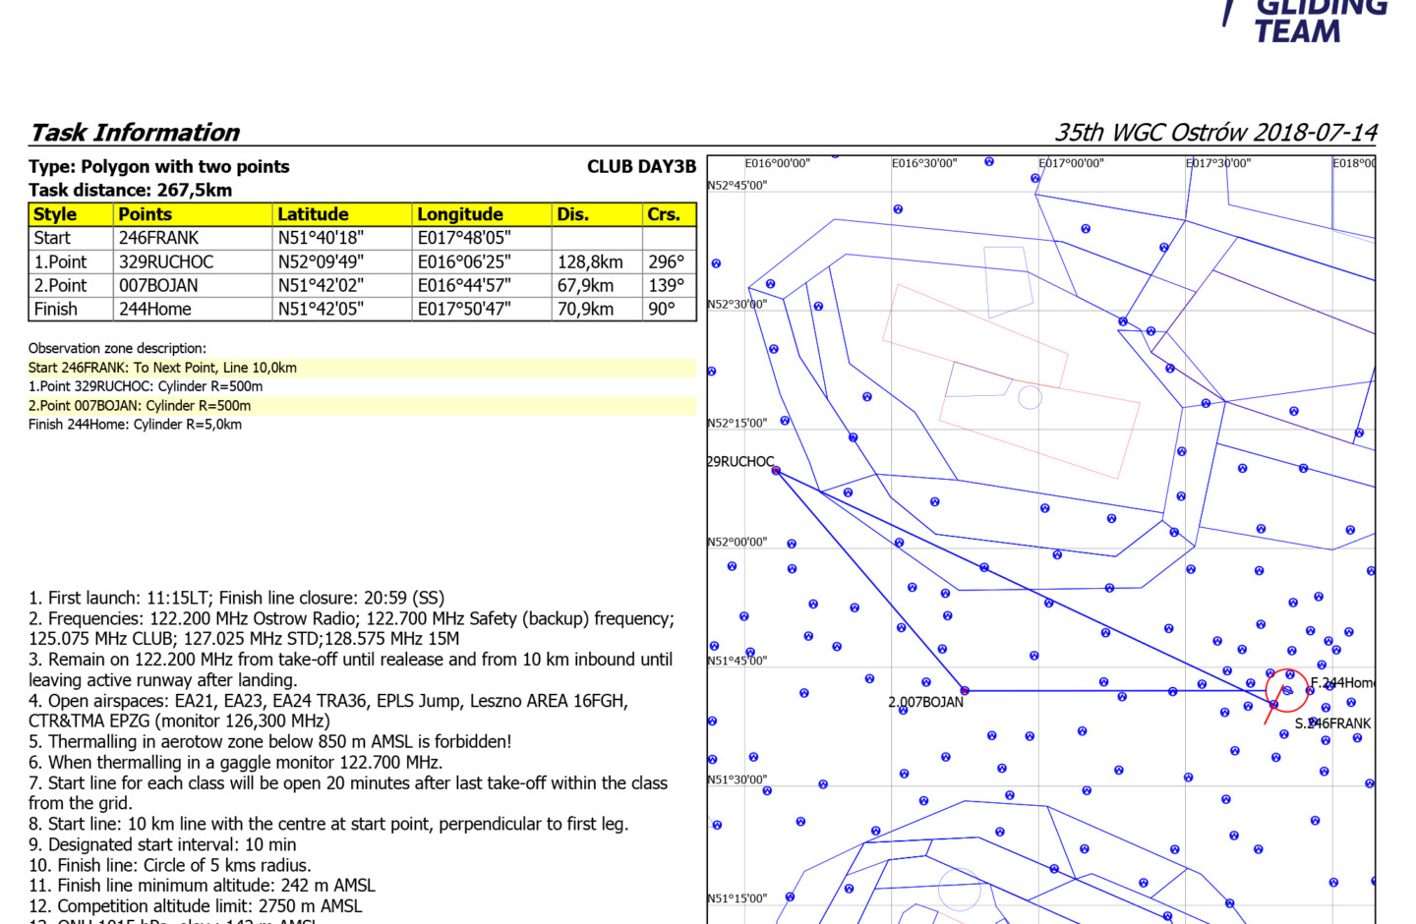The width and height of the screenshot is (1416, 924).
Task: Click the 35th WGC Ostrów date title
Action: tap(1215, 133)
